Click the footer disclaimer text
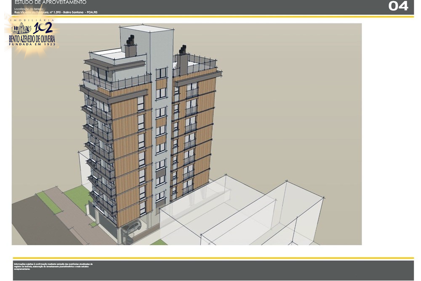This screenshot has width=421, height=281. point(53,266)
